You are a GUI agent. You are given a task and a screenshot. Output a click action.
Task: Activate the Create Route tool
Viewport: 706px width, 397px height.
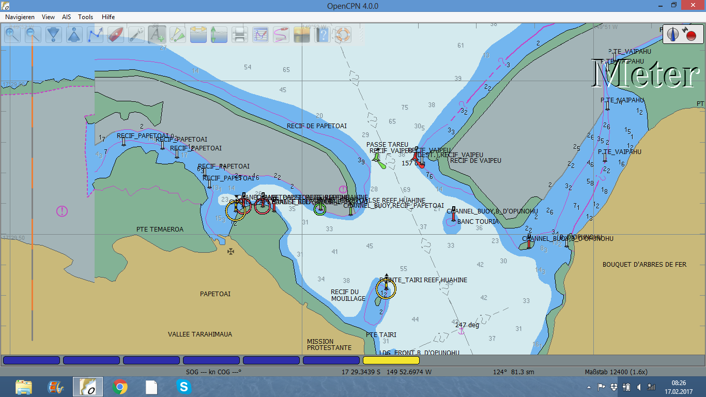95,35
